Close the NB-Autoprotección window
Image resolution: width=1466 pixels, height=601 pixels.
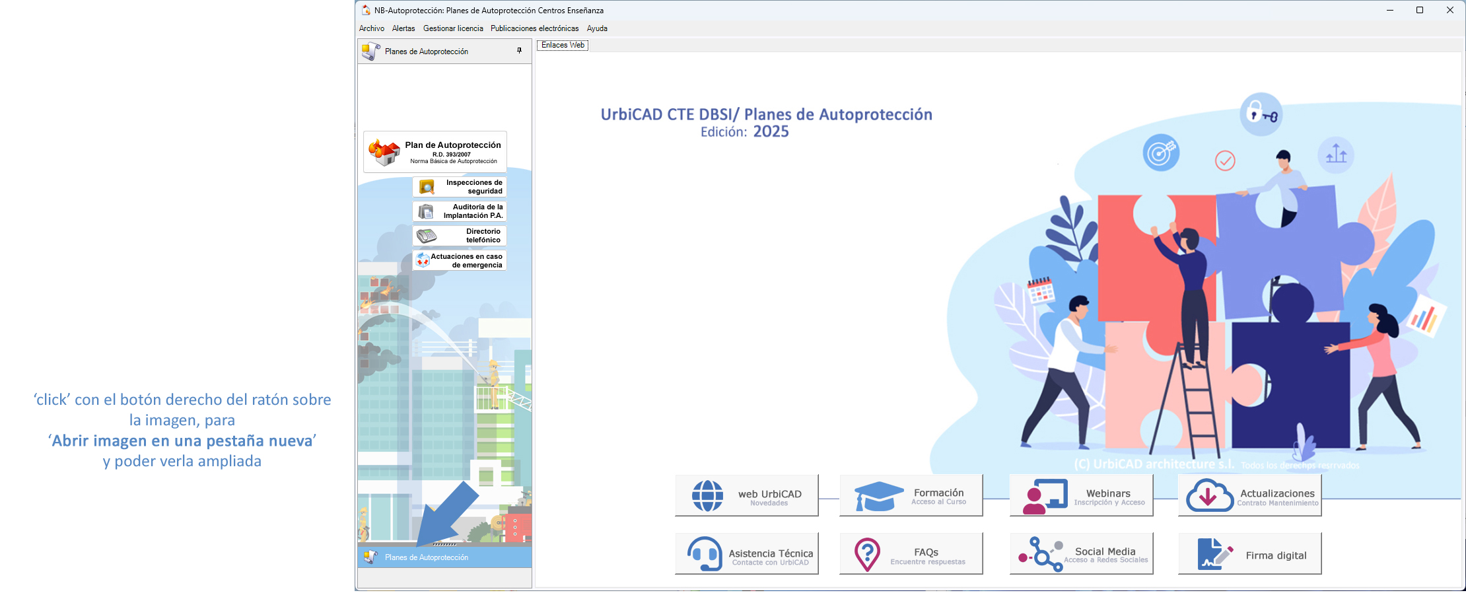1450,10
